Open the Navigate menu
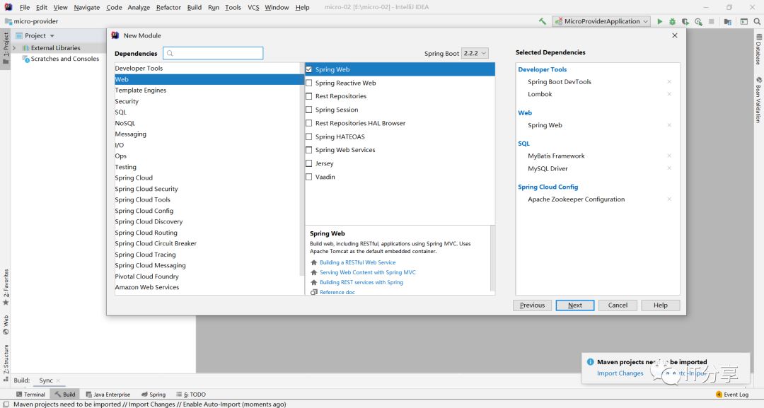Image resolution: width=764 pixels, height=408 pixels. tap(87, 7)
